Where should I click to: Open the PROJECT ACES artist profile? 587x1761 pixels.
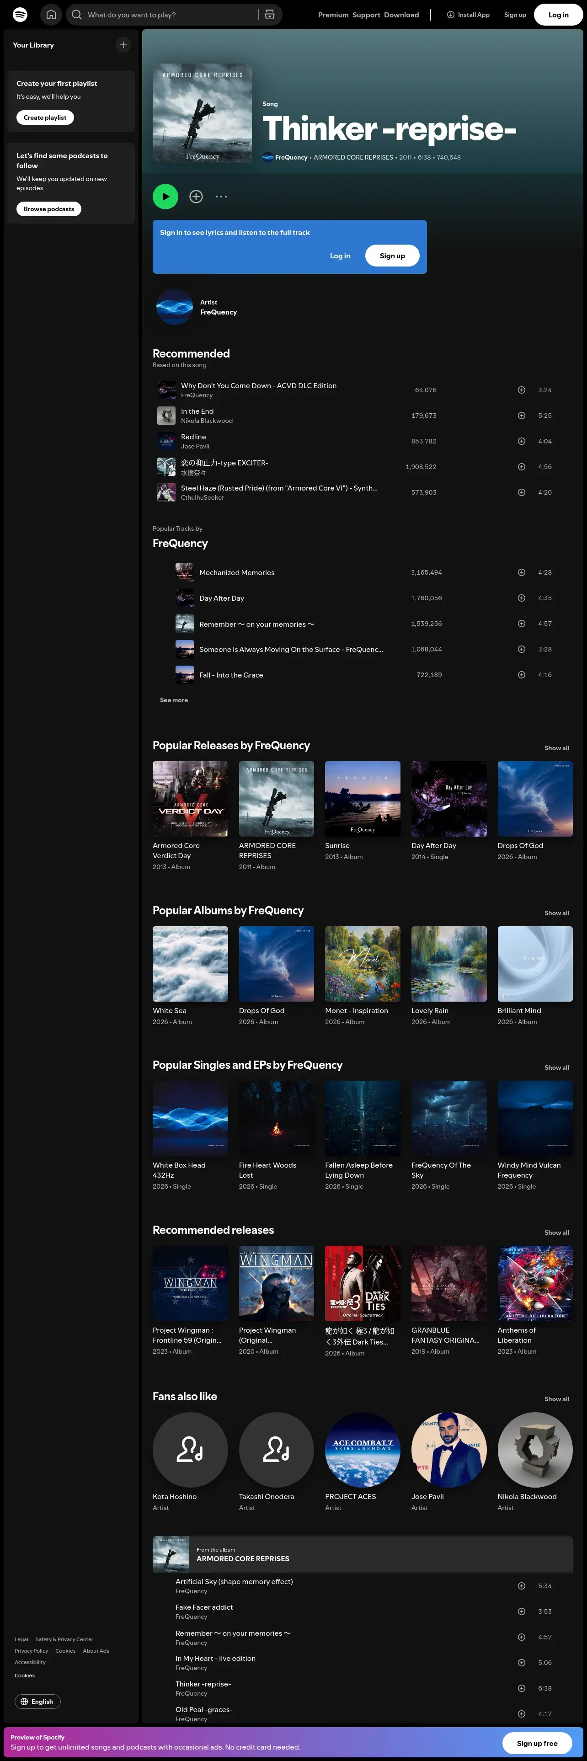362,1463
